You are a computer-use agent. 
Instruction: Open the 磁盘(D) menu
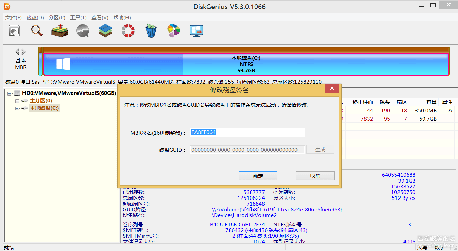click(34, 17)
